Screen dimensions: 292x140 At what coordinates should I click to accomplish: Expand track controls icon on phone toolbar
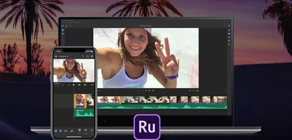[x=66, y=131]
